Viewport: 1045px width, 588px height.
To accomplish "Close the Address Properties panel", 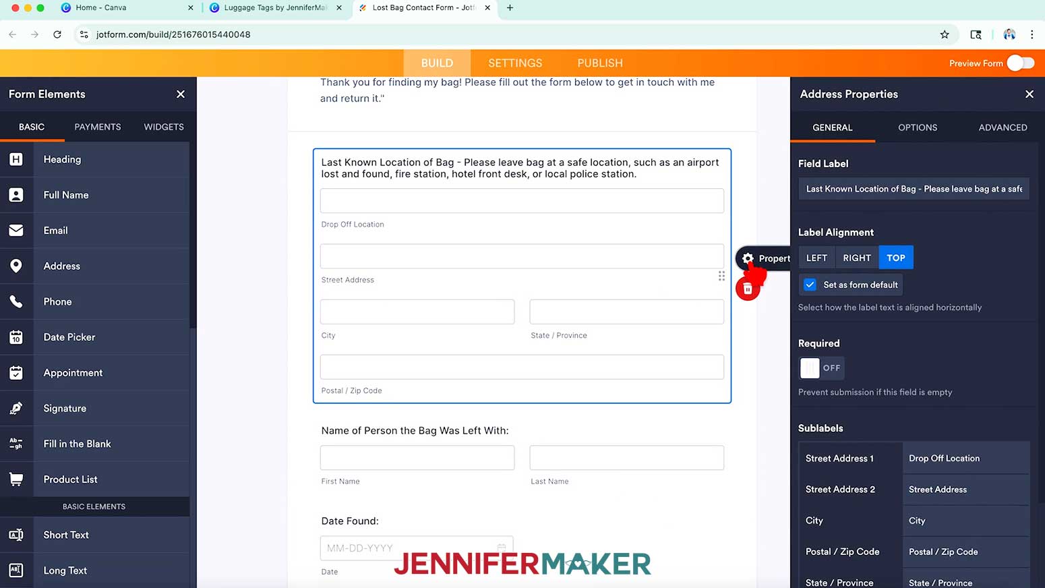I will tap(1029, 94).
